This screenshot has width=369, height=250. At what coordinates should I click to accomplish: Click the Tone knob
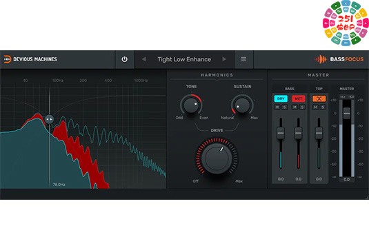[191, 105]
